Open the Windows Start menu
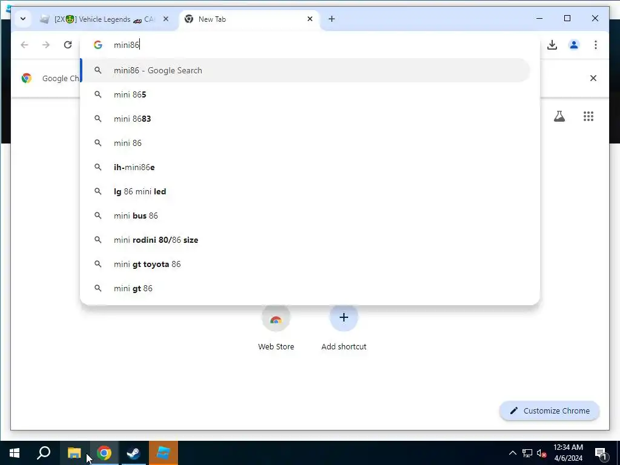This screenshot has width=620, height=465. pyautogui.click(x=15, y=453)
